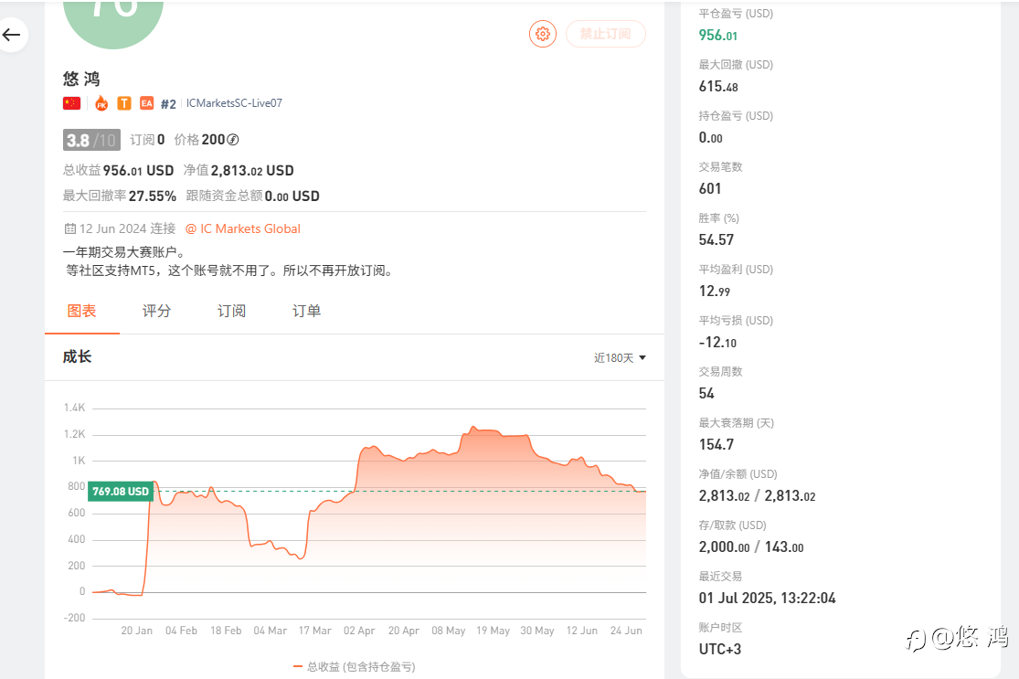Click the 交易笔数 value 601
Screen dimensions: 1019x679
(x=710, y=189)
